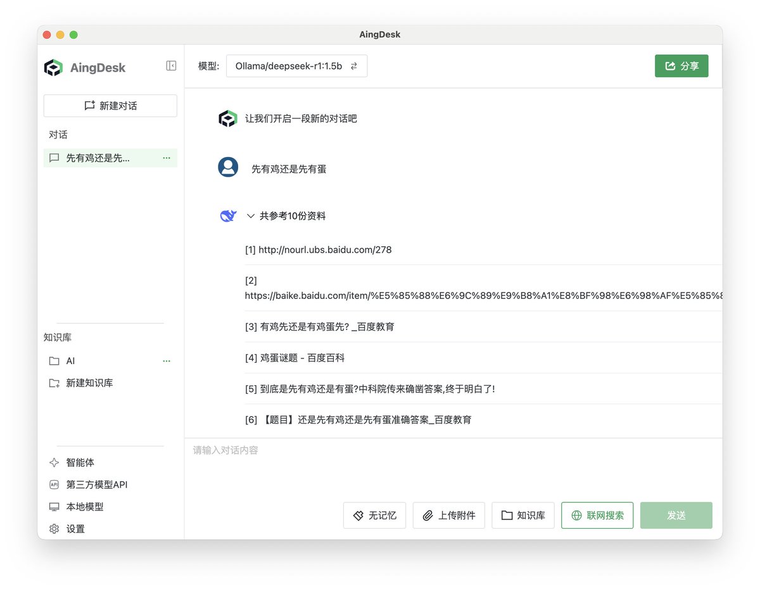Collapse the sidebar with the panel icon
Image resolution: width=760 pixels, height=589 pixels.
tap(171, 66)
